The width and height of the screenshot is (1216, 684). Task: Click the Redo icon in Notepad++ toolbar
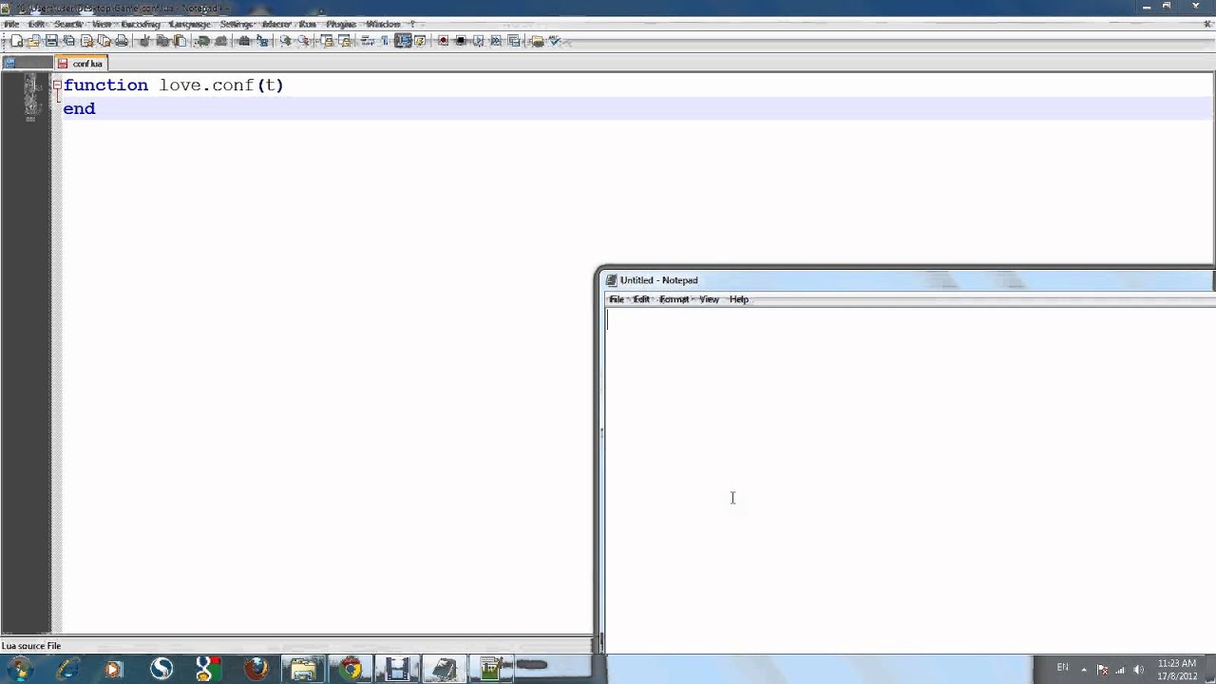[x=220, y=41]
